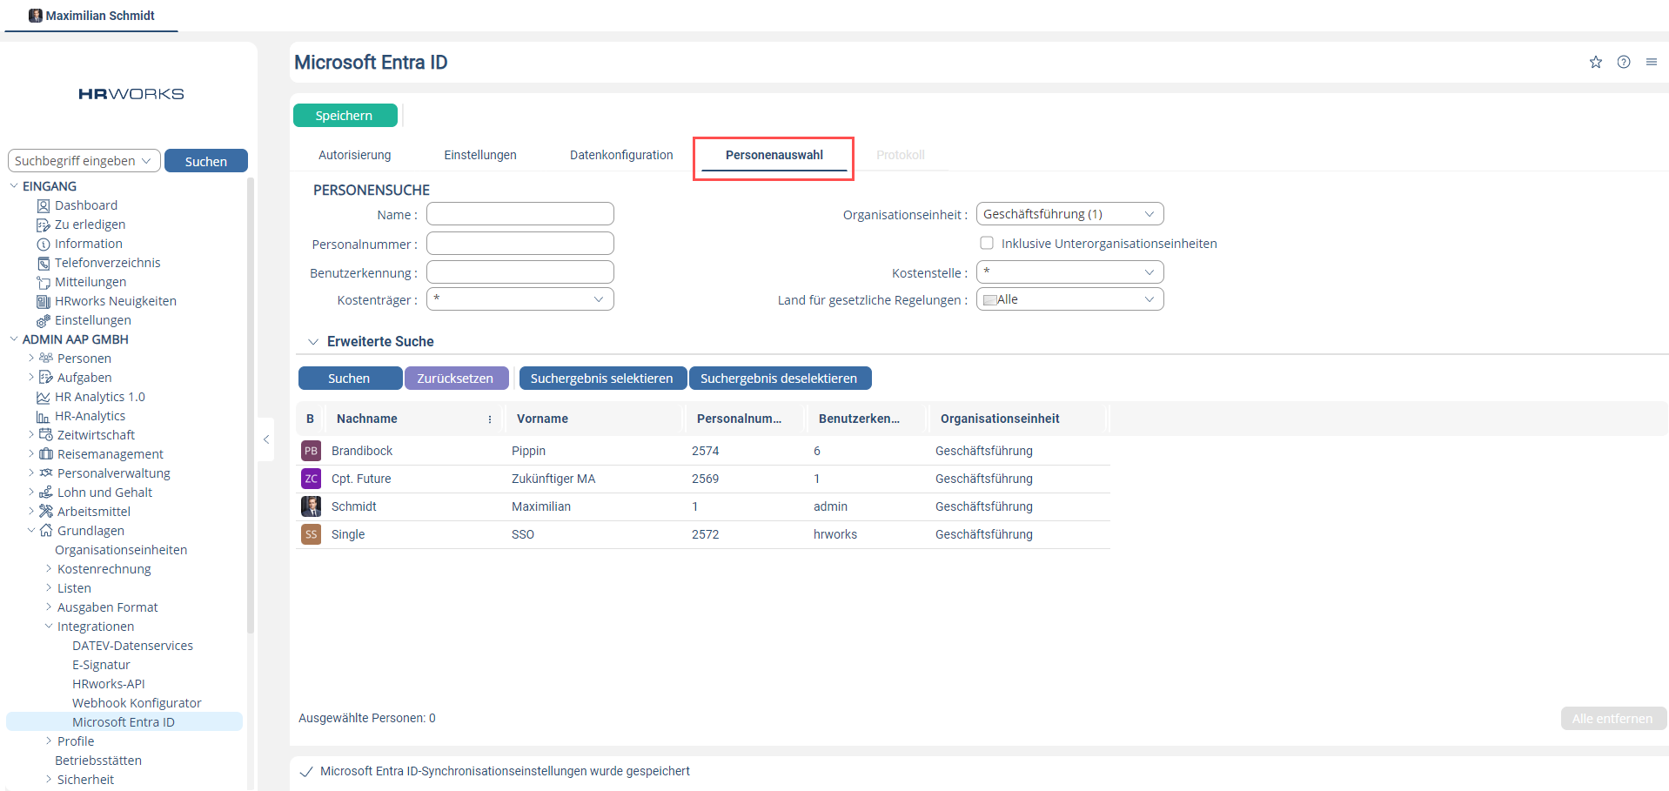Open the help question mark icon

pyautogui.click(x=1624, y=62)
